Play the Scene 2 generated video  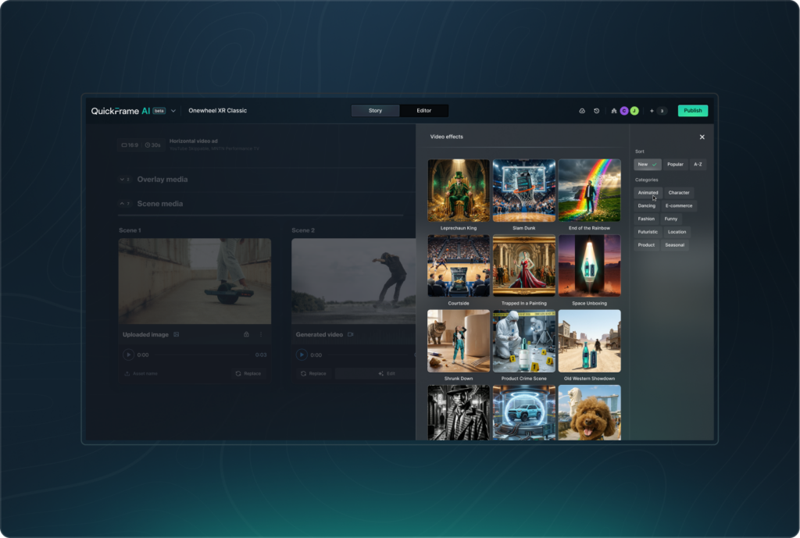click(x=302, y=355)
